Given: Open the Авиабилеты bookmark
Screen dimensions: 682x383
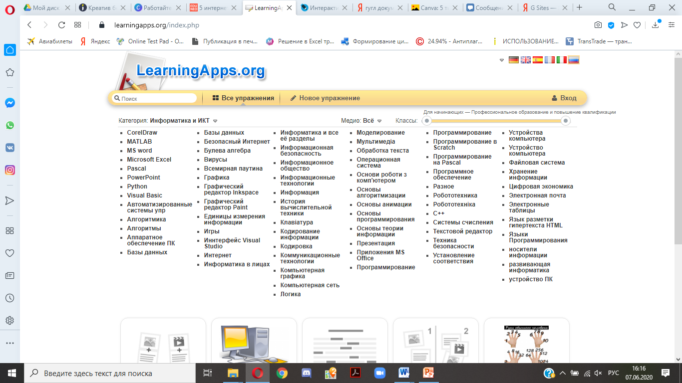Looking at the screenshot, I should click(x=49, y=41).
